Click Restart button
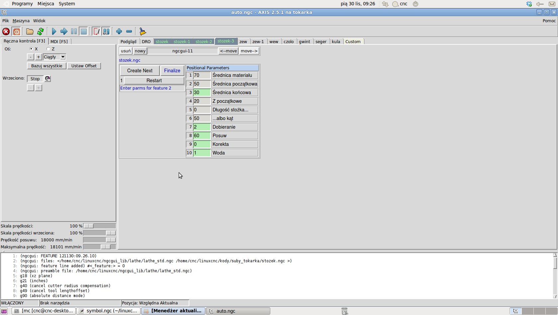Viewport: 558px width, 315px height. (x=154, y=81)
